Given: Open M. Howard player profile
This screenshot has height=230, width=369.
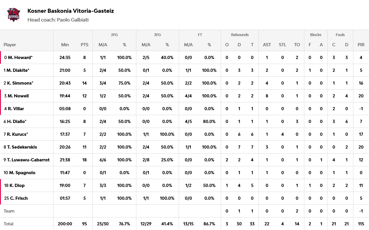Looking at the screenshot, I should pos(20,58).
